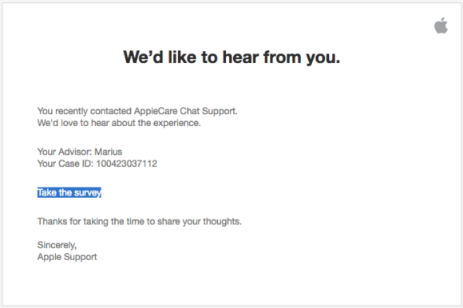Click the word you ending the headline
This screenshot has height=308, width=463.
[x=323, y=58]
